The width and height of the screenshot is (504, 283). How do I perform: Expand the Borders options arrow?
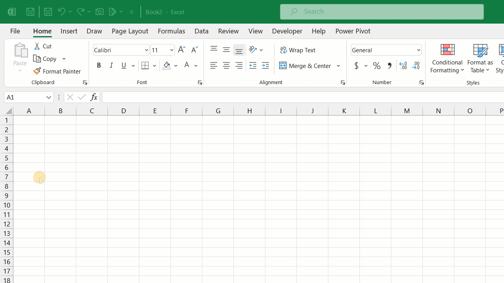point(154,66)
